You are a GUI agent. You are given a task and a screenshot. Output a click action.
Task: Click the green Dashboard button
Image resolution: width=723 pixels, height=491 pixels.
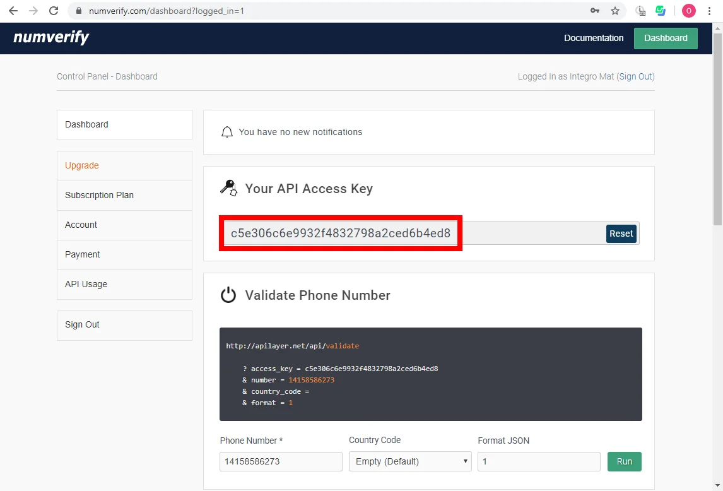(666, 38)
